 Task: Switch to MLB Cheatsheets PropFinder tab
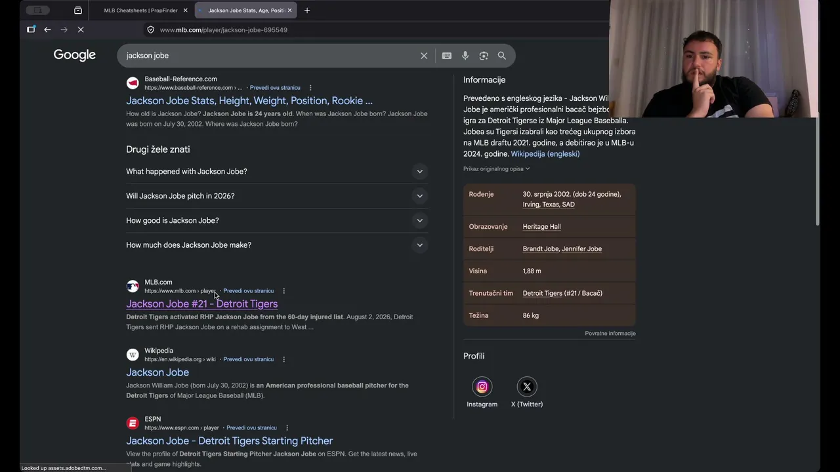click(x=142, y=10)
